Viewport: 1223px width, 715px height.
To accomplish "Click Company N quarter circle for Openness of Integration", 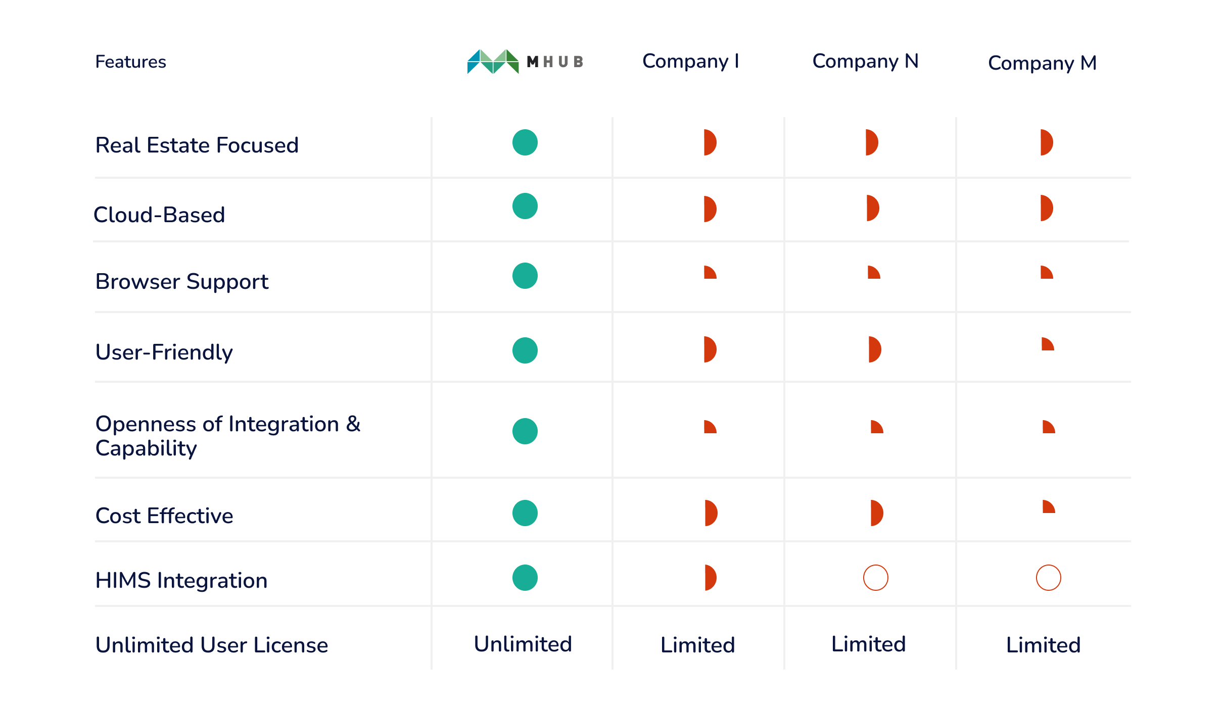I will click(876, 427).
